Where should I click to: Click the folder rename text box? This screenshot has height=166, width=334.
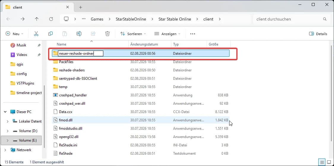(80, 53)
